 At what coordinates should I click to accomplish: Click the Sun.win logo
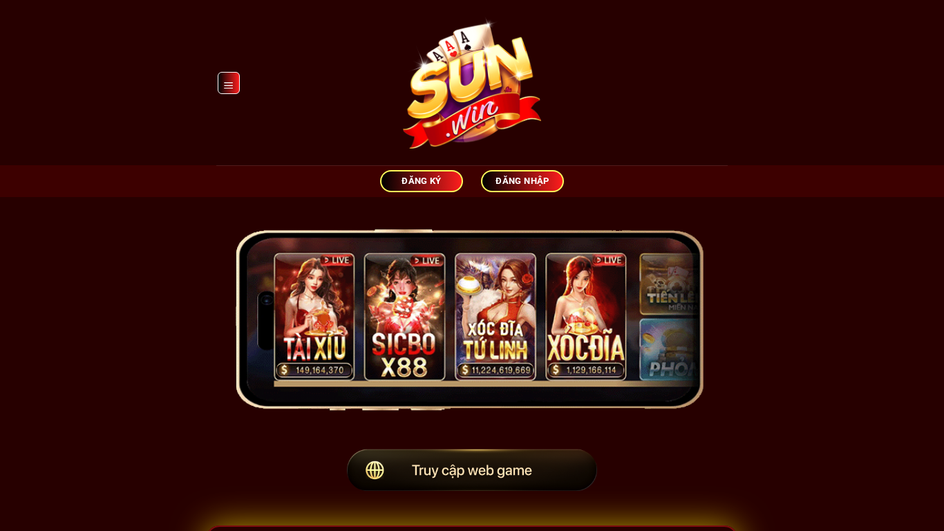tap(472, 83)
